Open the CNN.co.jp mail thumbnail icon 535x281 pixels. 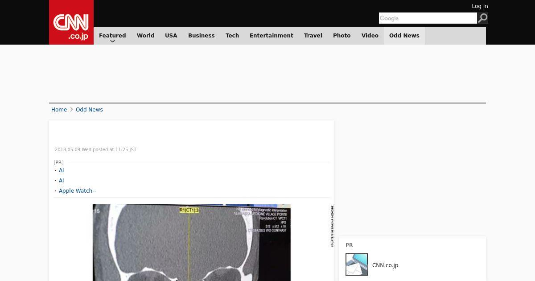point(357,264)
